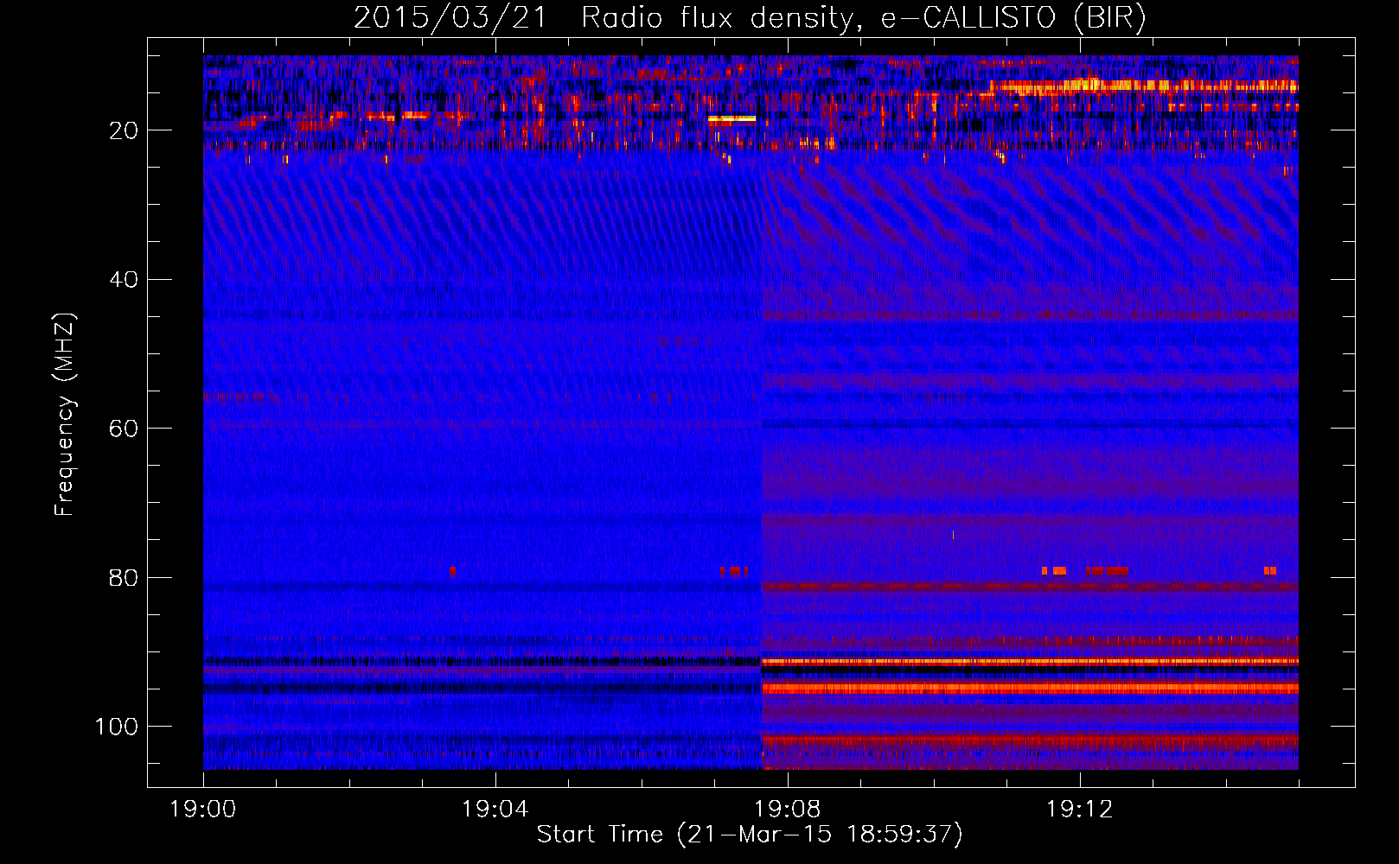Click the 'Start Time (21-Mar-15 18:59:37)' label

pos(750,835)
